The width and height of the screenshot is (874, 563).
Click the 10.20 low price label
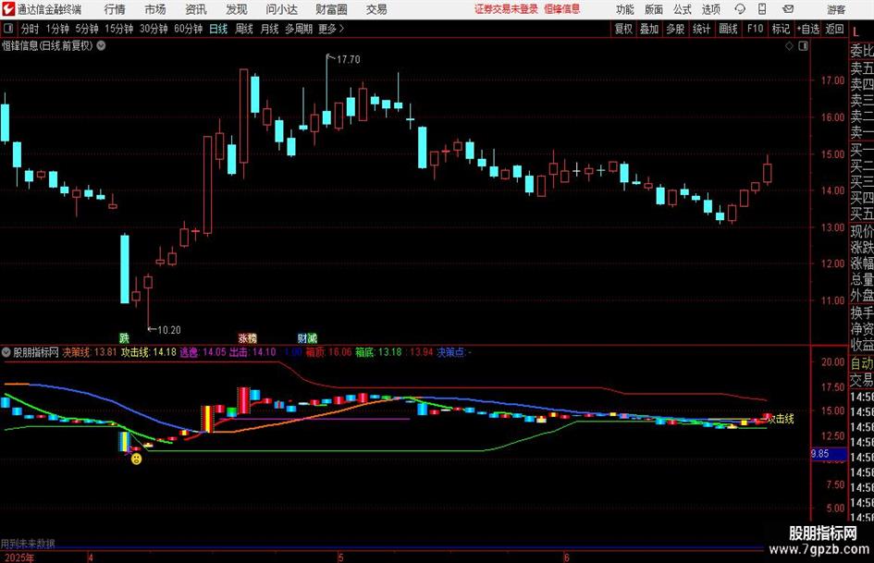pos(169,330)
